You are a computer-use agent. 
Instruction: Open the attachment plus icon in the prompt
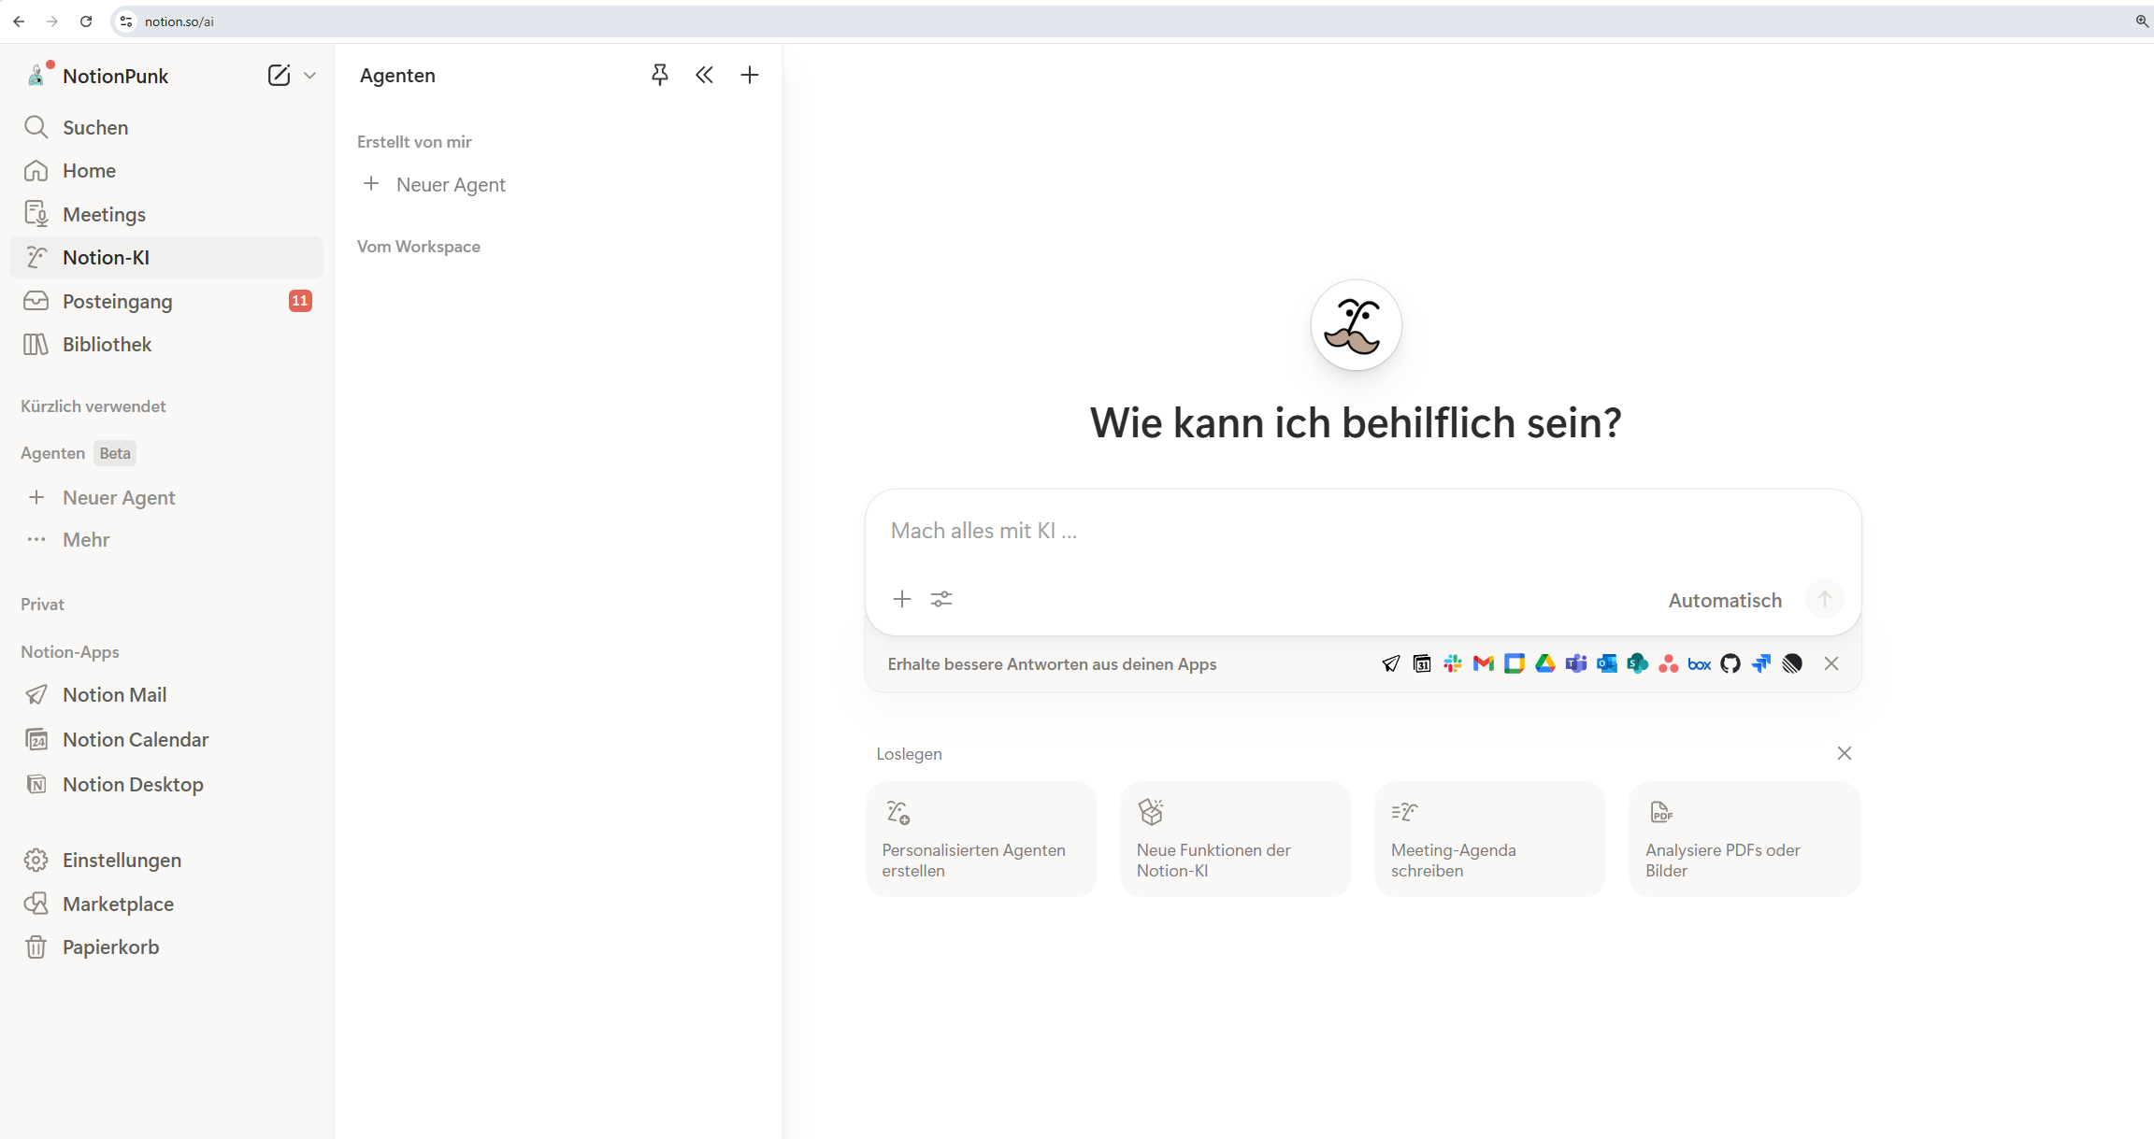pyautogui.click(x=901, y=599)
